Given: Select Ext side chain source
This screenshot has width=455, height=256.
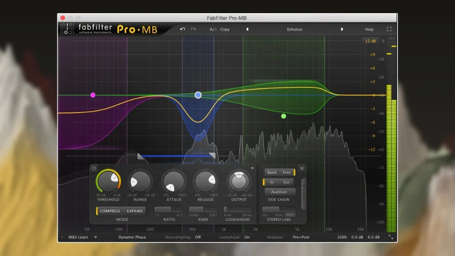Looking at the screenshot, I should [287, 182].
